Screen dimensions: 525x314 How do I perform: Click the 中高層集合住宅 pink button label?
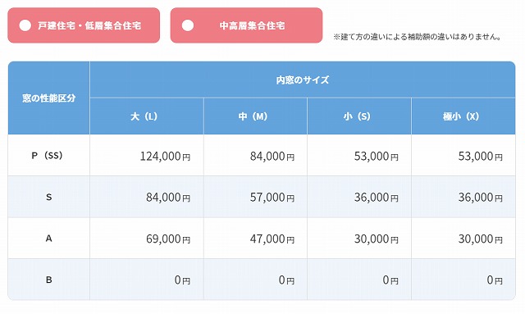252,25
